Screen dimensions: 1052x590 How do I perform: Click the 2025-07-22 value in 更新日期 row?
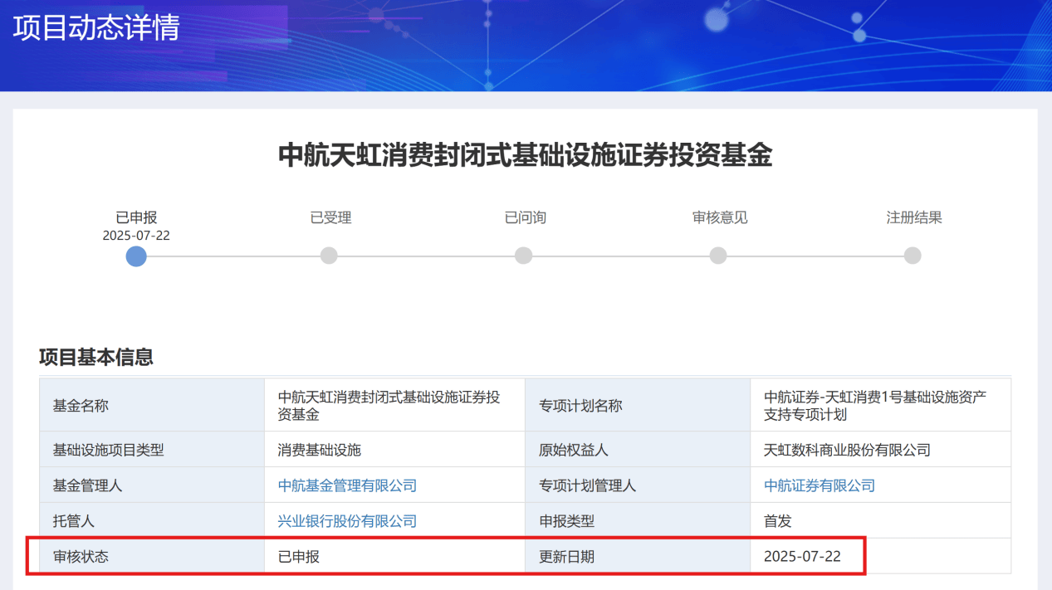[802, 556]
